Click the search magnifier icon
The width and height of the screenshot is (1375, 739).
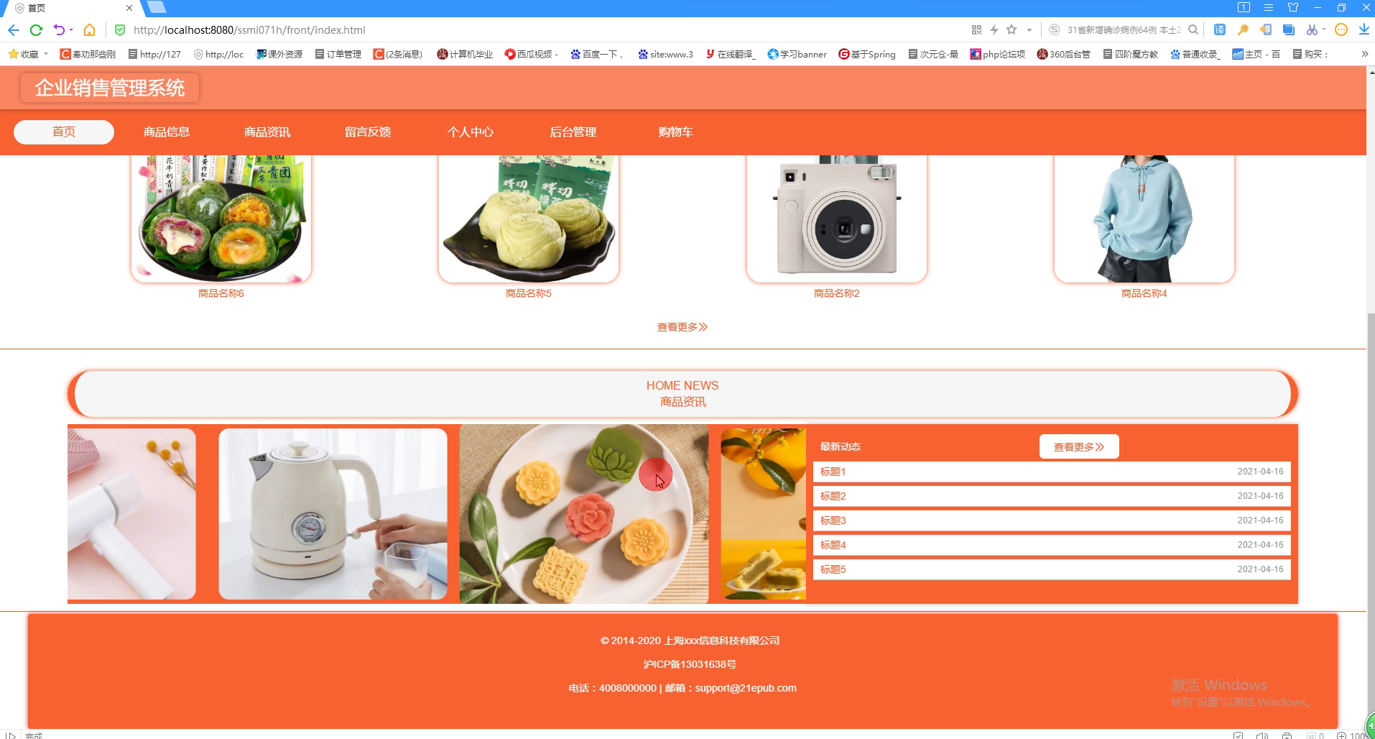[x=1193, y=29]
